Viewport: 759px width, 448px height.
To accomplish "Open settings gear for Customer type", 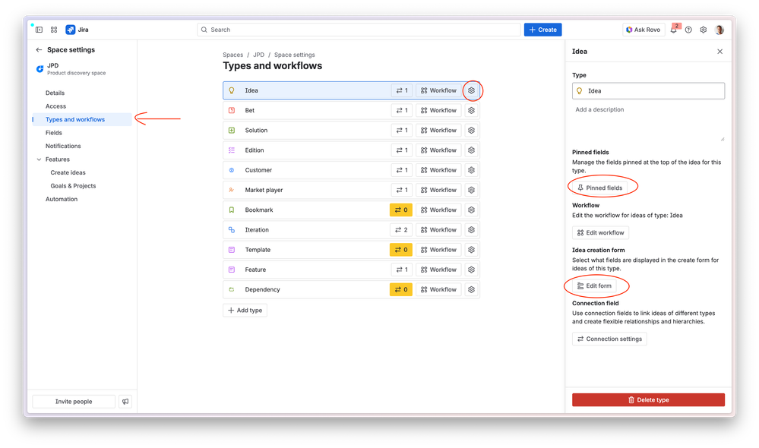I will point(472,170).
